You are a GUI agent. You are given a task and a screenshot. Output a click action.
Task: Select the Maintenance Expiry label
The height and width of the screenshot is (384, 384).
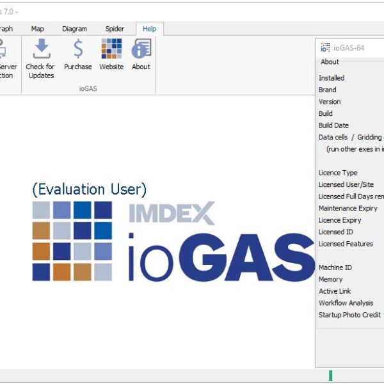coord(348,209)
